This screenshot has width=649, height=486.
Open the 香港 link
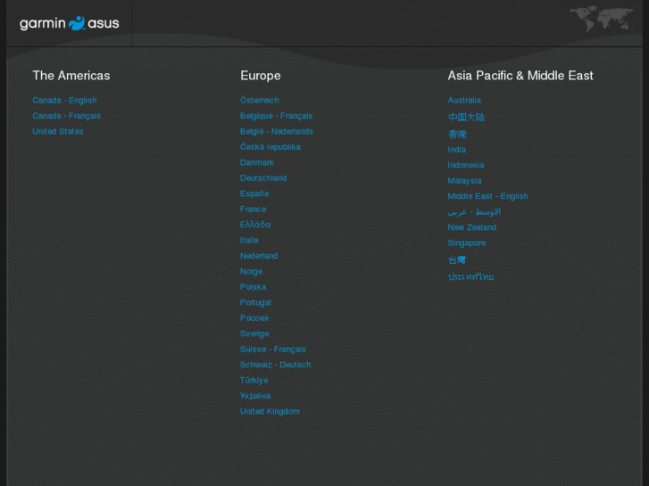[457, 134]
